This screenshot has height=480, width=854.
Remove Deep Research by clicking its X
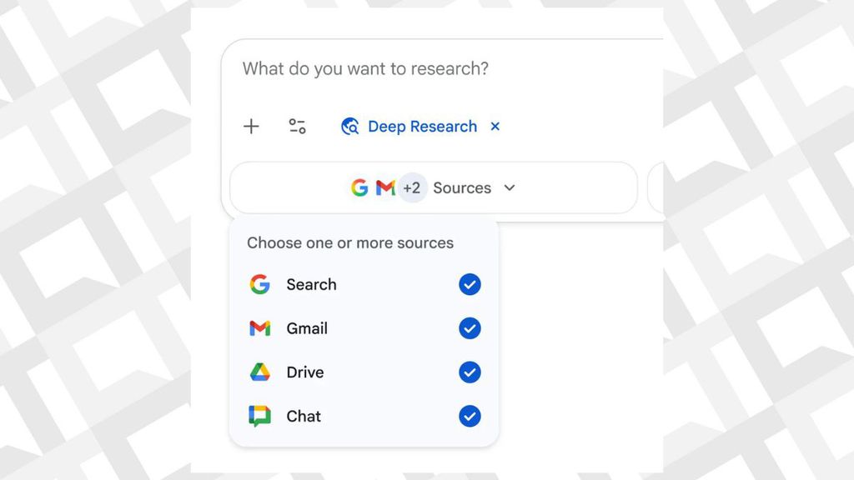[x=495, y=126]
